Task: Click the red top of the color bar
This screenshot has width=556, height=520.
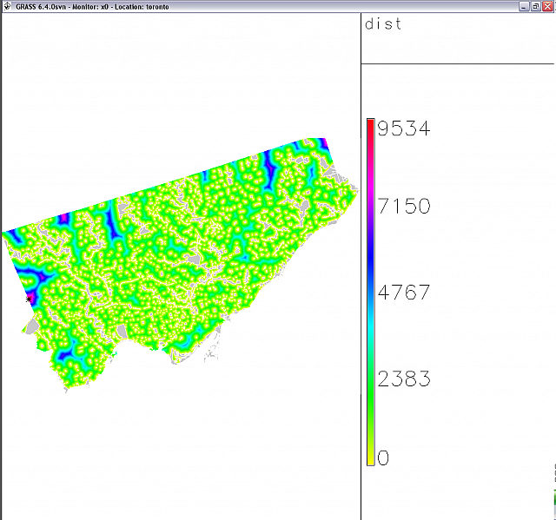Action: [x=371, y=122]
